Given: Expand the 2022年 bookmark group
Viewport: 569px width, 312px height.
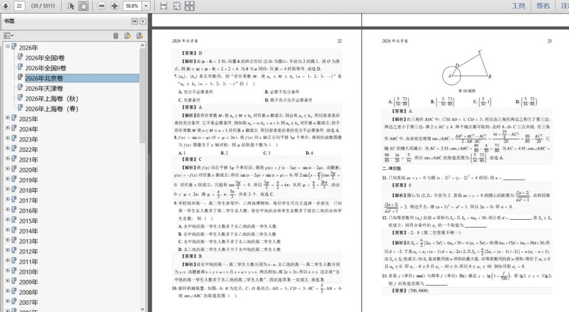Looking at the screenshot, I should tap(7, 148).
